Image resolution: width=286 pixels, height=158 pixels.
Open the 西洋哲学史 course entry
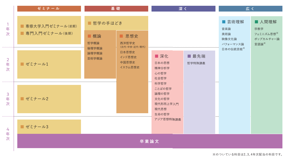coord(127,43)
